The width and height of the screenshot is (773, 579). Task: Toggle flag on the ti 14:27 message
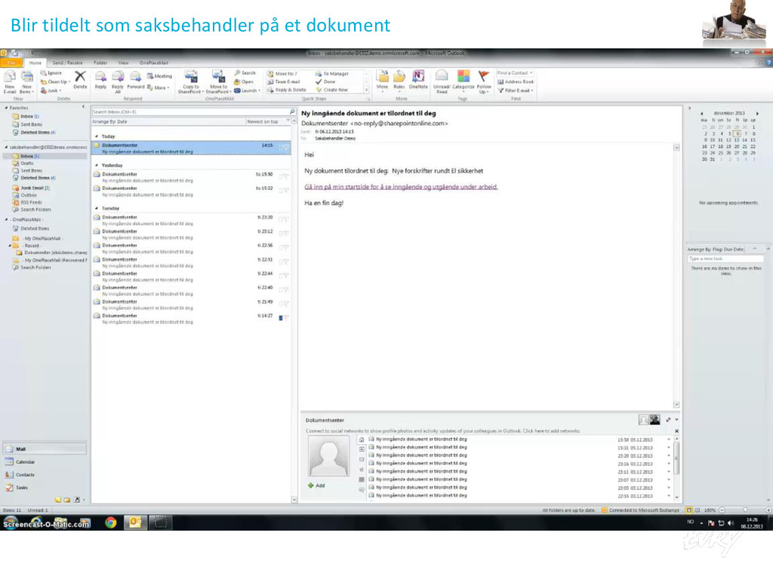click(286, 317)
